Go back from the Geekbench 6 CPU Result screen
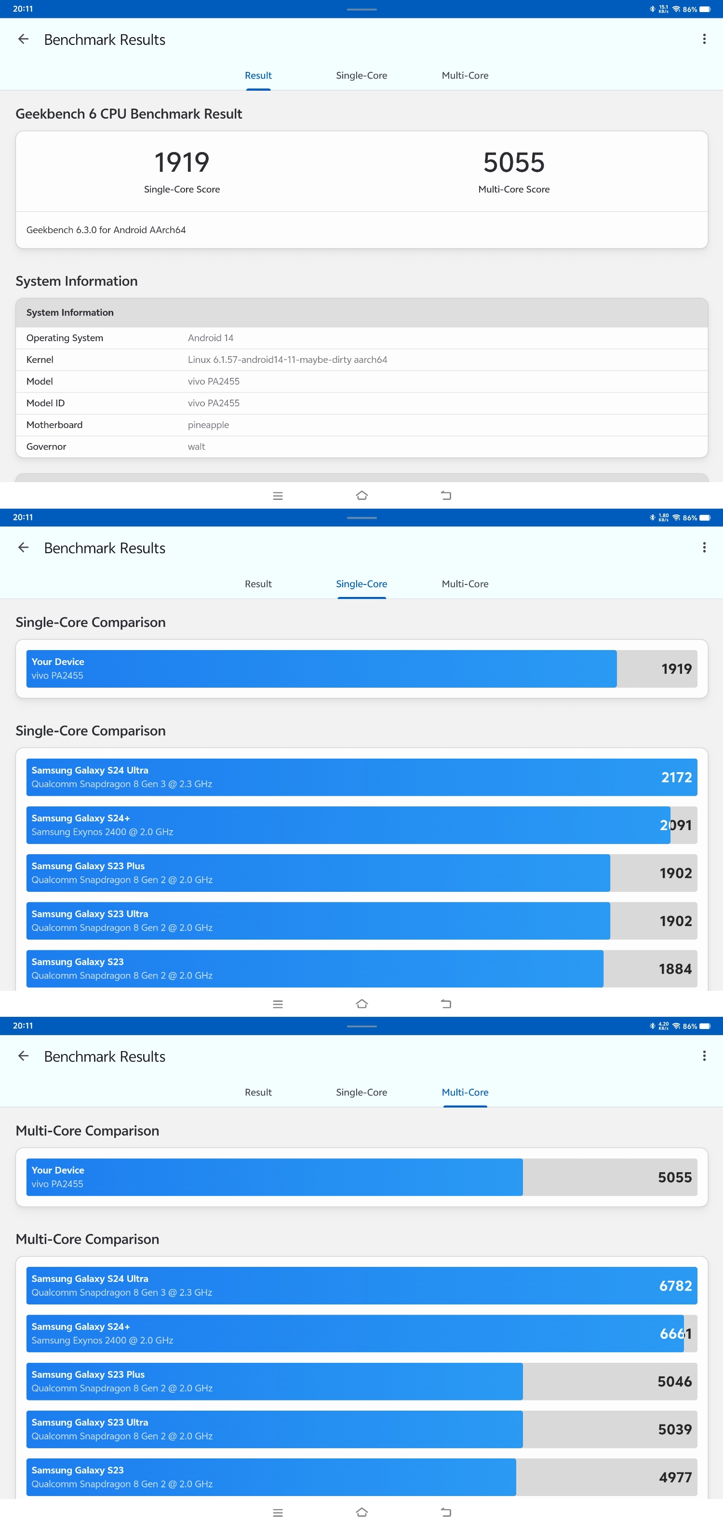This screenshot has width=723, height=1525. pyautogui.click(x=24, y=39)
